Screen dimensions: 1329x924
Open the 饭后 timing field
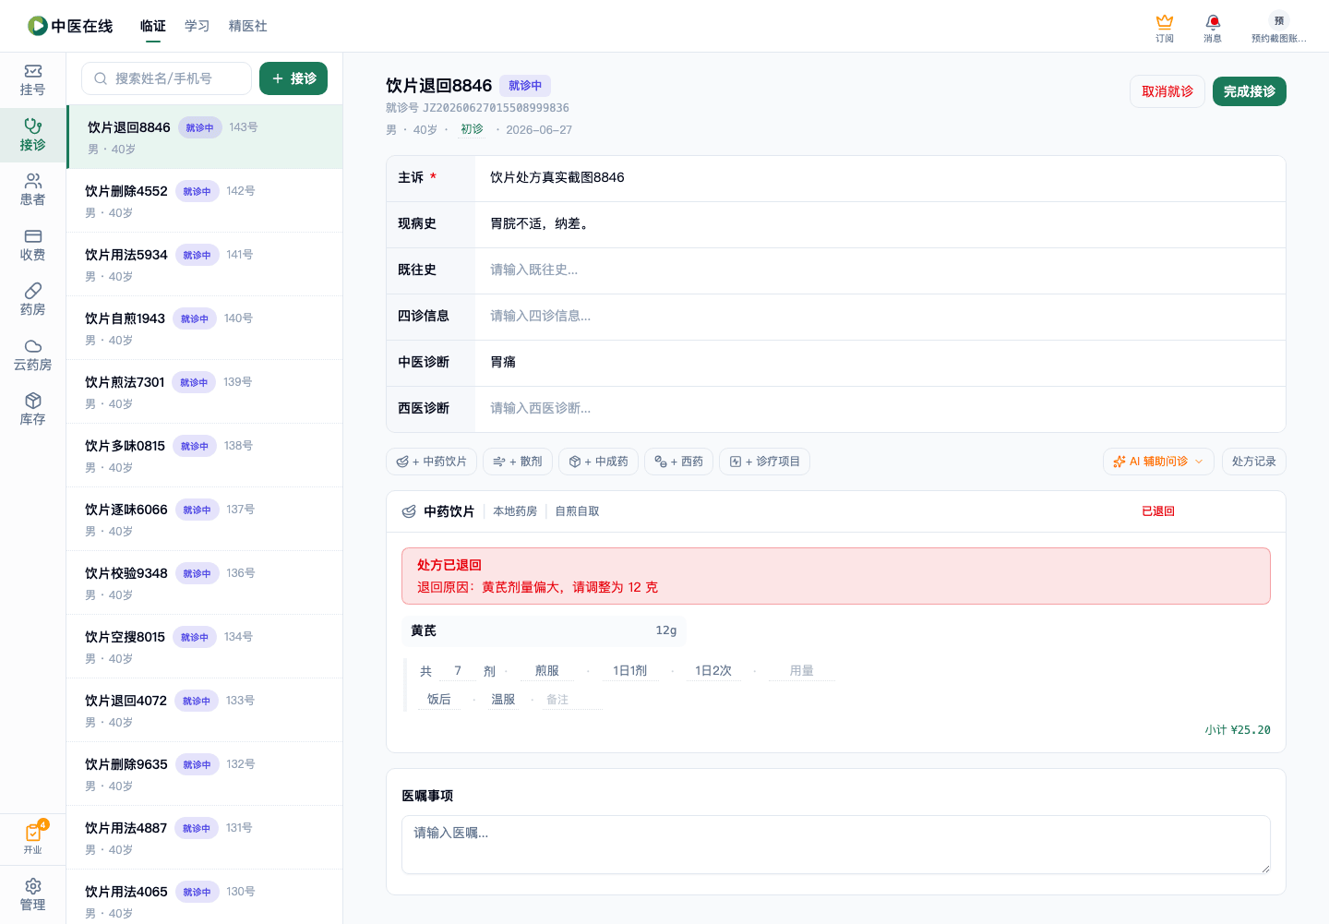coord(439,700)
